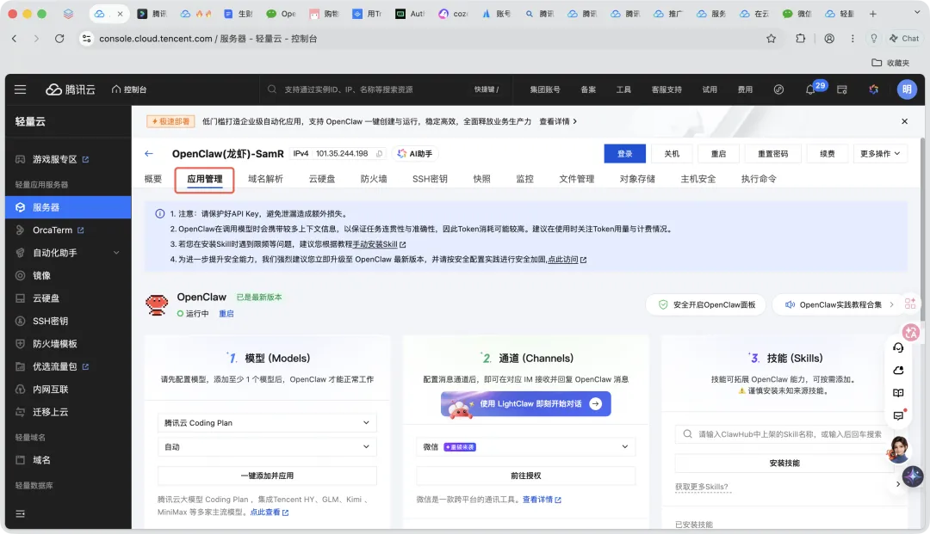The height and width of the screenshot is (534, 930).
Task: Click the 重启 server button
Action: [718, 153]
